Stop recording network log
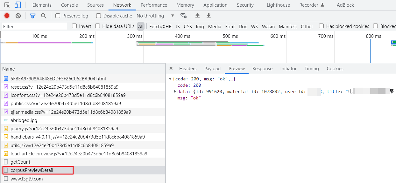Viewport: 396px width, 183px height. (7, 16)
